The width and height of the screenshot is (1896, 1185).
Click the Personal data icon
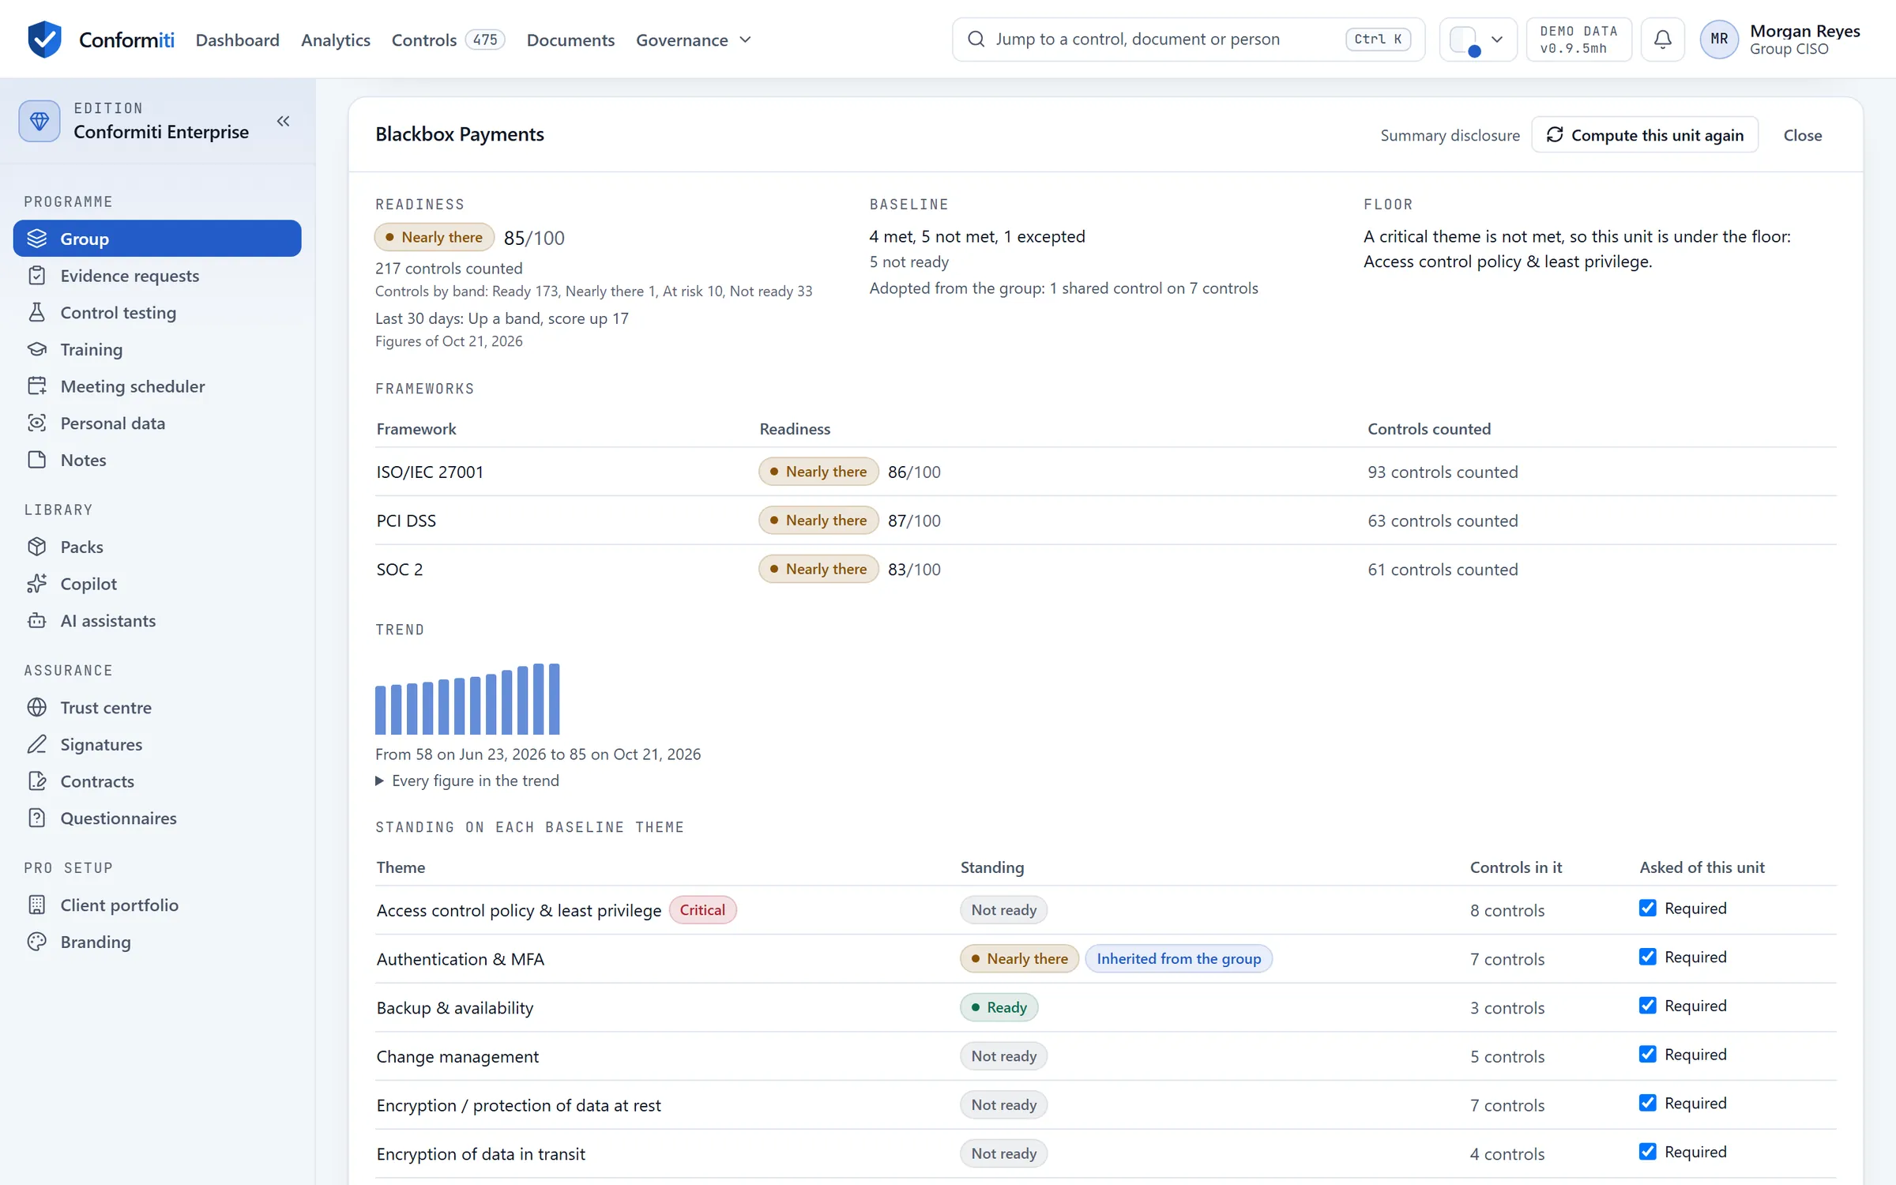37,423
